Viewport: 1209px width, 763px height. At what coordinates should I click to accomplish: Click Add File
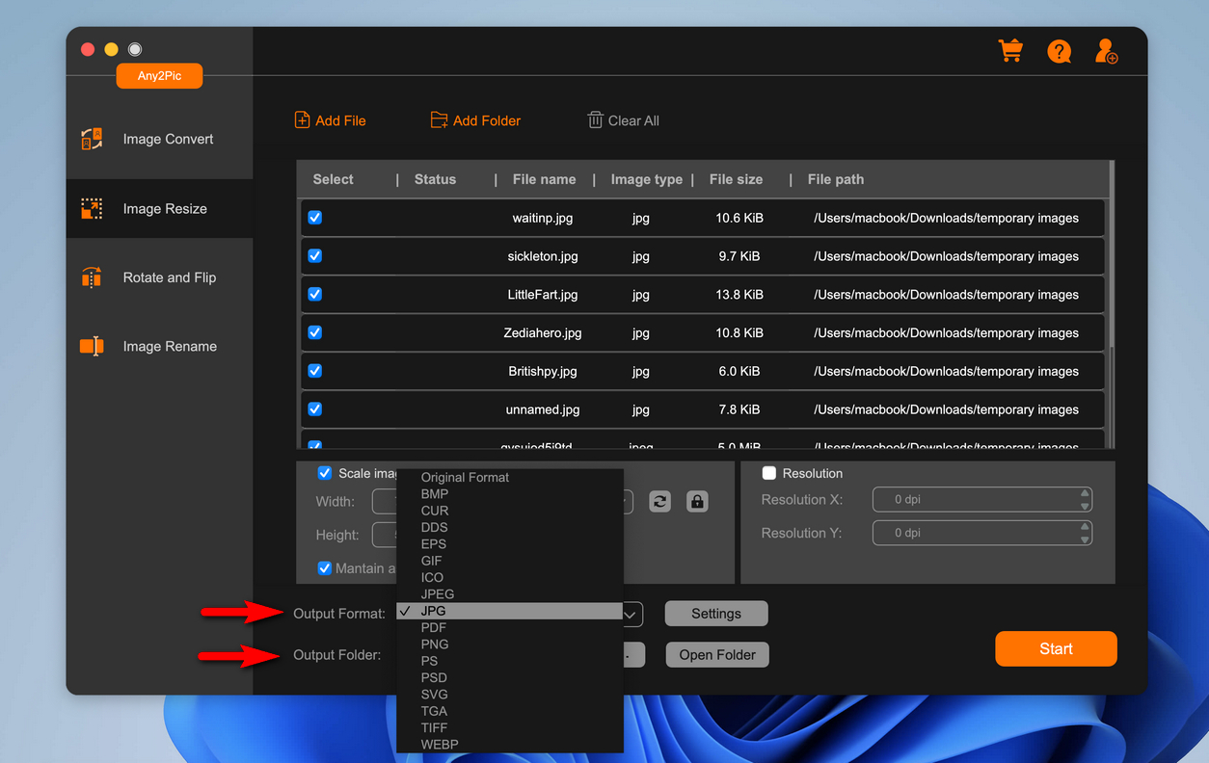tap(330, 119)
